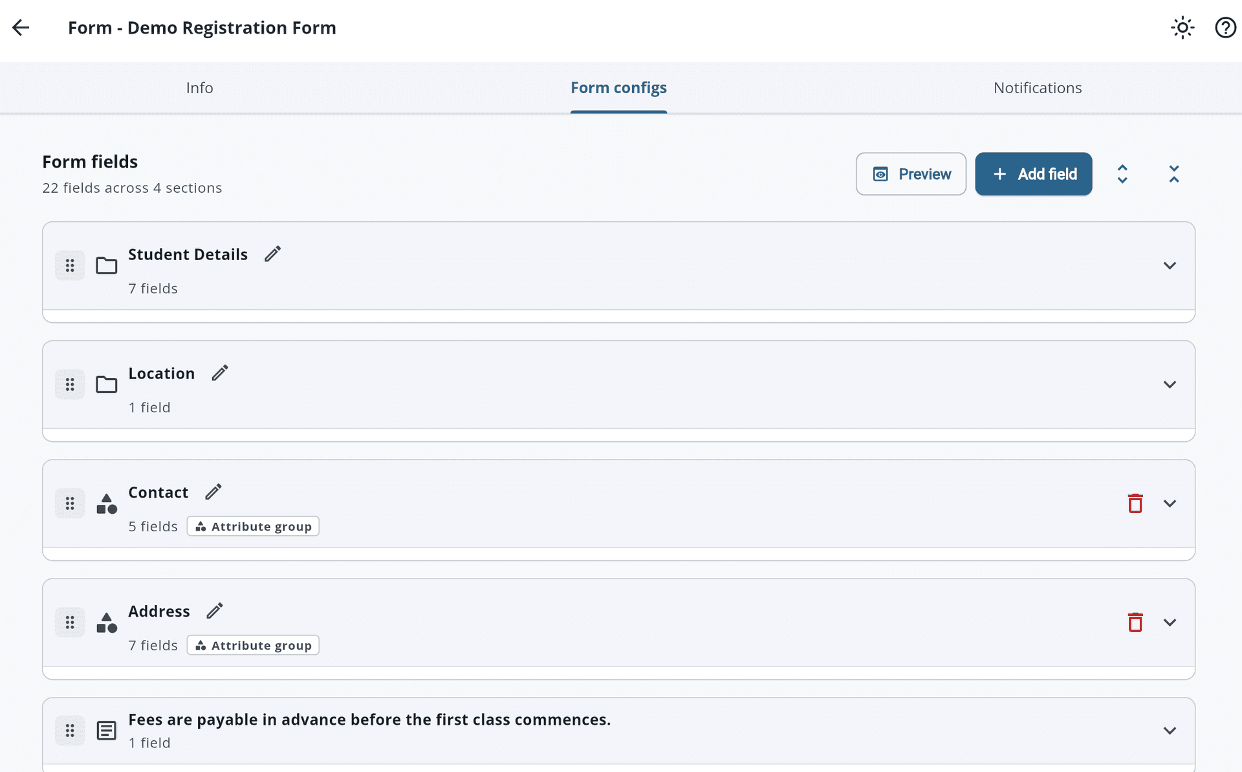Click '5 fields' under Contact
1242x772 pixels.
tap(153, 527)
